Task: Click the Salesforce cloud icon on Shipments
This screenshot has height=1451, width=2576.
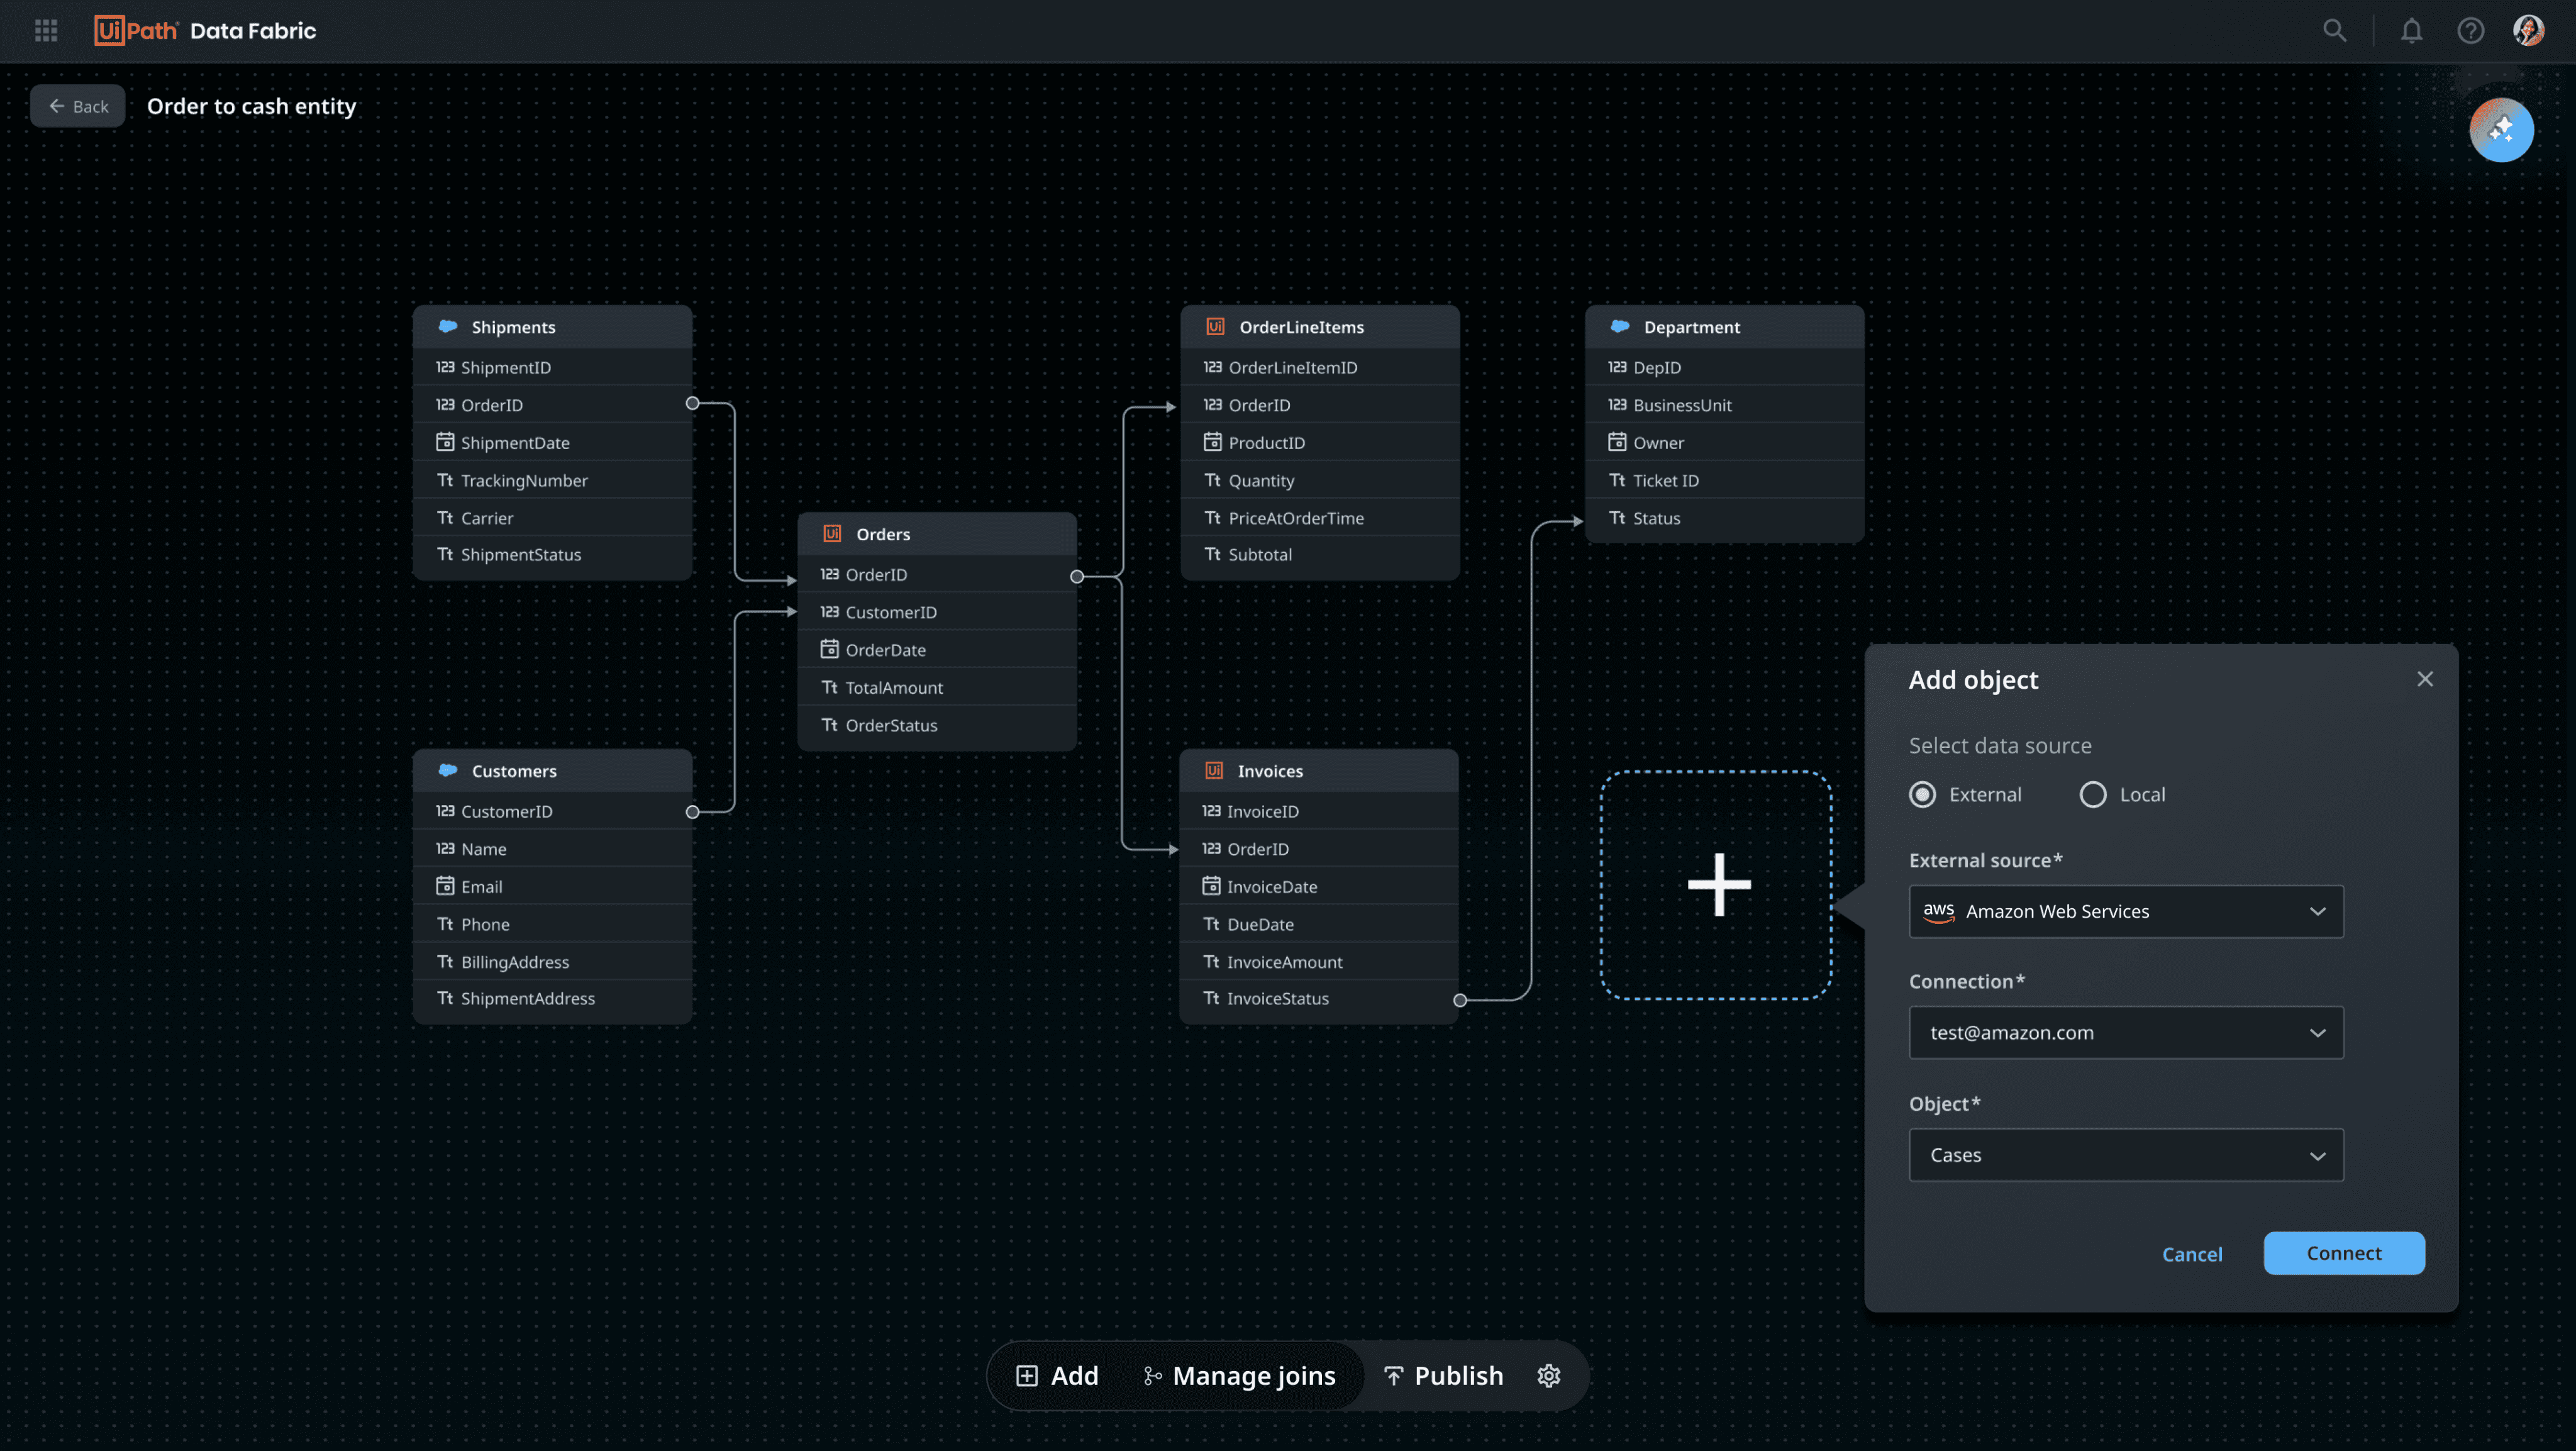Action: point(448,327)
